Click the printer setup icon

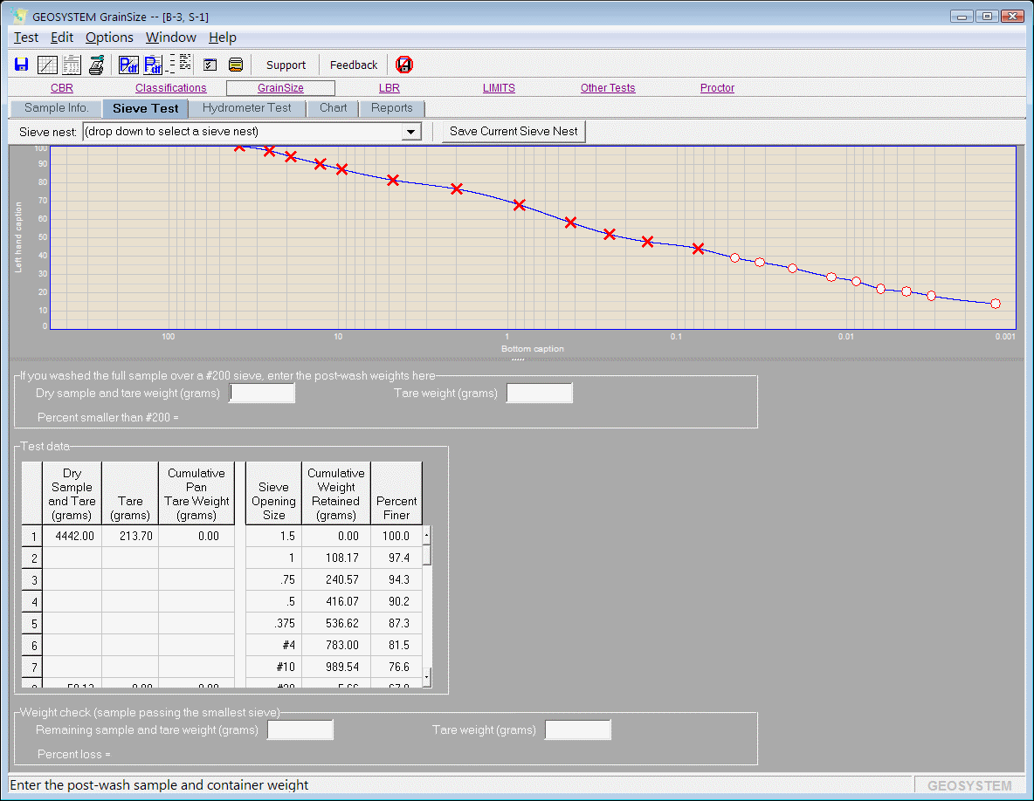[96, 65]
